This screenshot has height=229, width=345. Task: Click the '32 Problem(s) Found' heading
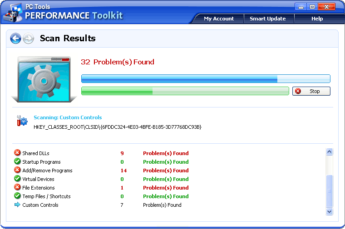[x=118, y=62]
